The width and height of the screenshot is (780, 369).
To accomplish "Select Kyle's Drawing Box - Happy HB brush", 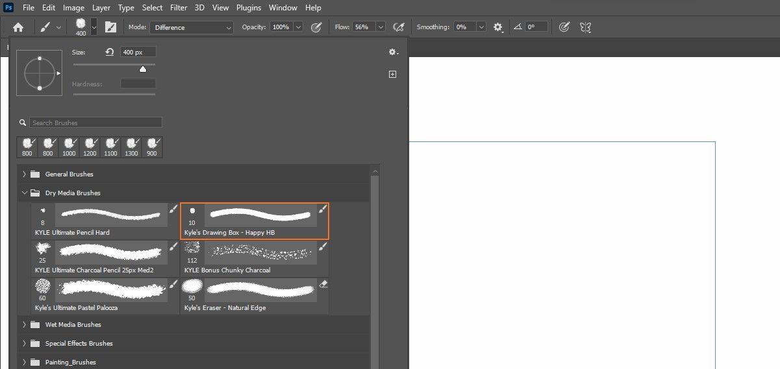I will point(255,220).
